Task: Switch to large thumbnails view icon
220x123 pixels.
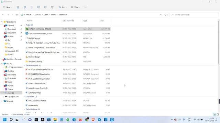Action: point(218,114)
